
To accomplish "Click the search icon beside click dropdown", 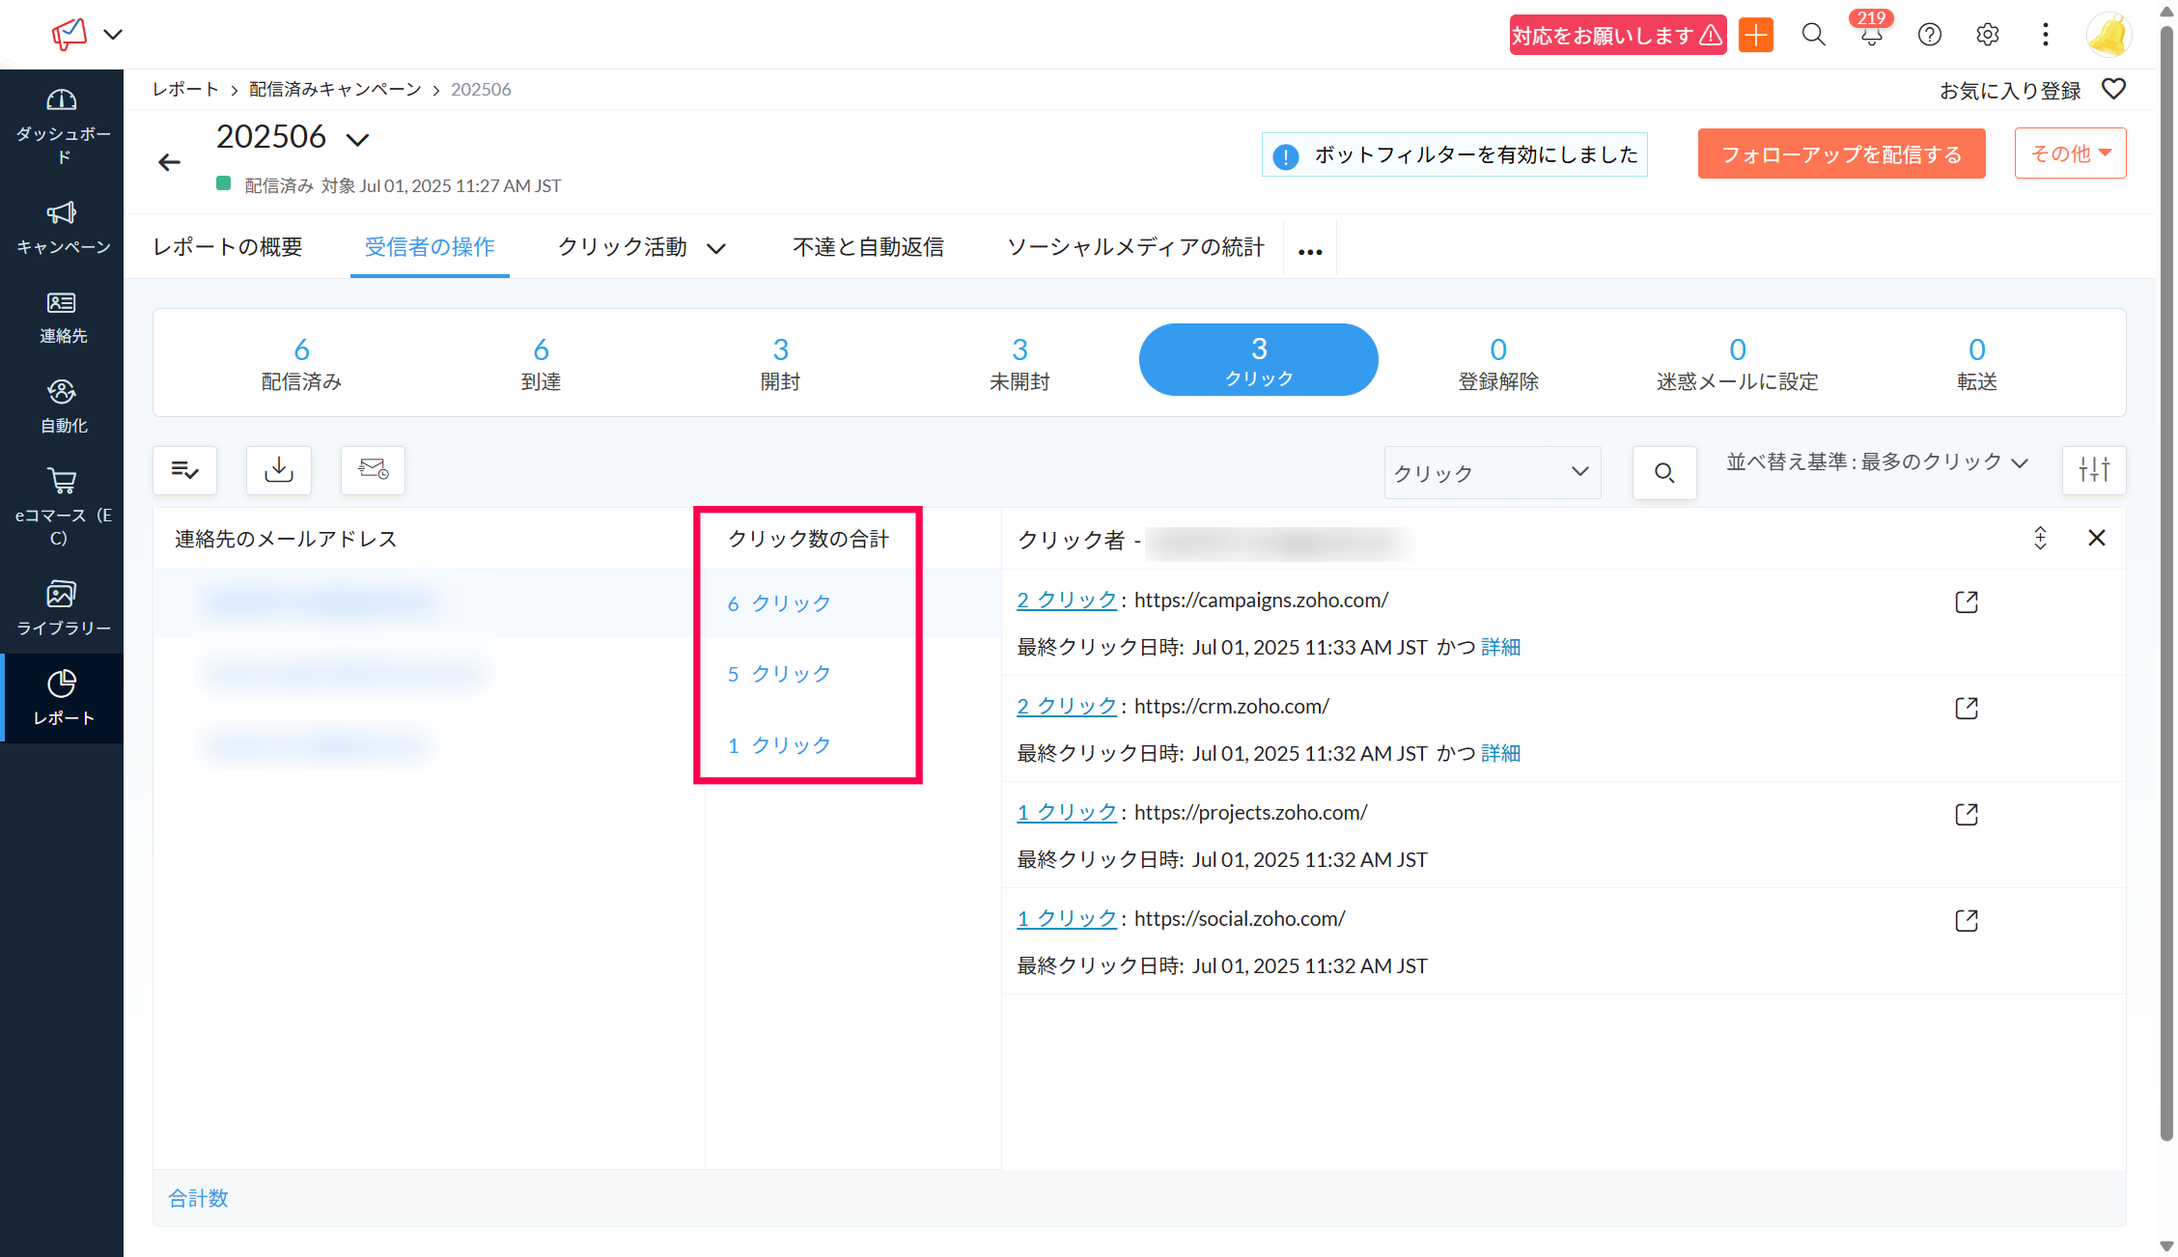I will [x=1663, y=472].
